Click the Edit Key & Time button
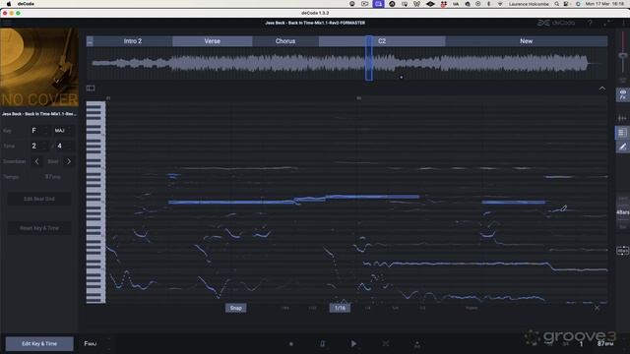The image size is (630, 354). point(39,343)
